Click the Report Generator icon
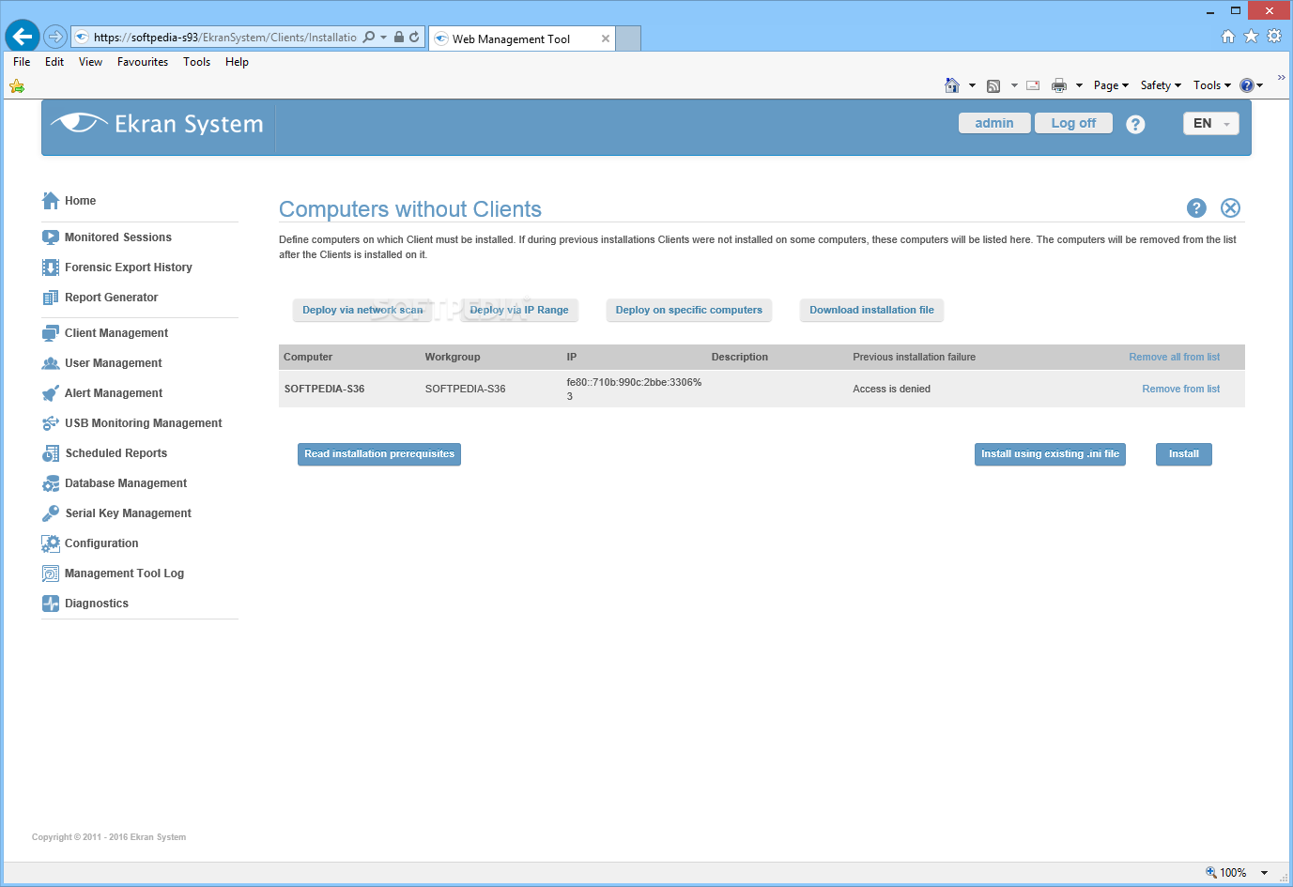 [x=51, y=298]
